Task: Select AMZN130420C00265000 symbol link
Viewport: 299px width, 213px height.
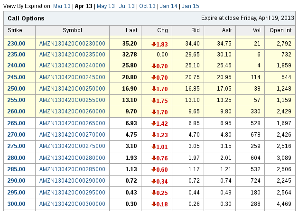Action: [72, 123]
